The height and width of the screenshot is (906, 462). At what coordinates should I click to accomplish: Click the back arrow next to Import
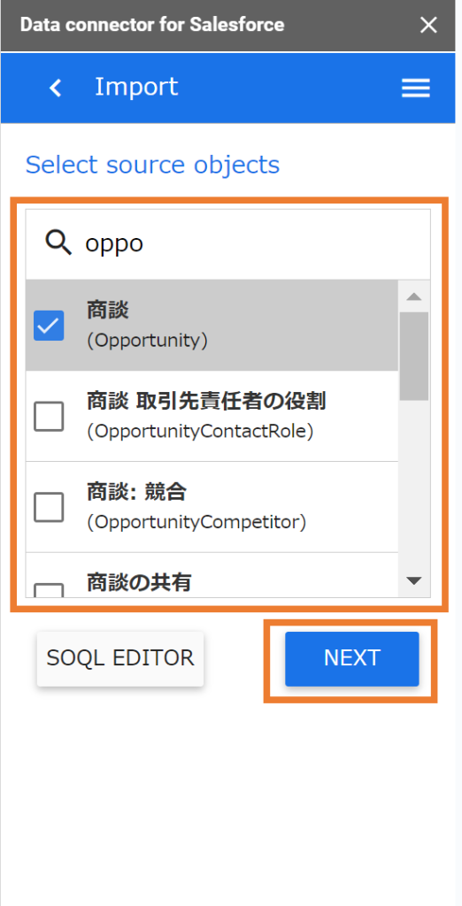point(56,88)
